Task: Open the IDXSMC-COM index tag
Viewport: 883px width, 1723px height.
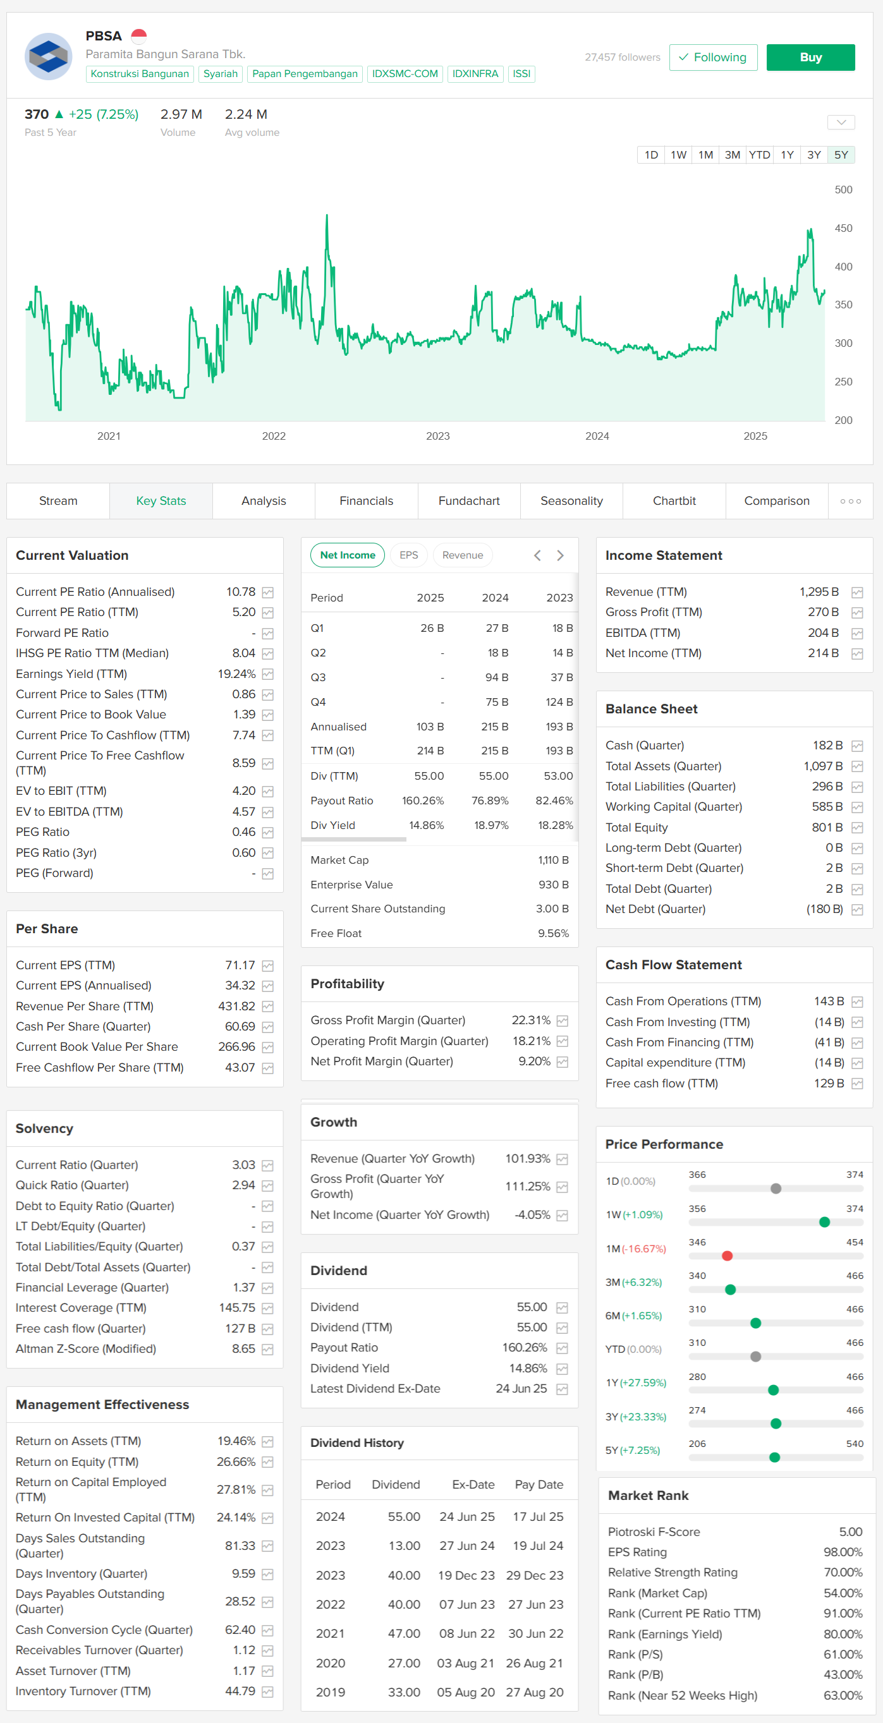Action: pyautogui.click(x=405, y=73)
